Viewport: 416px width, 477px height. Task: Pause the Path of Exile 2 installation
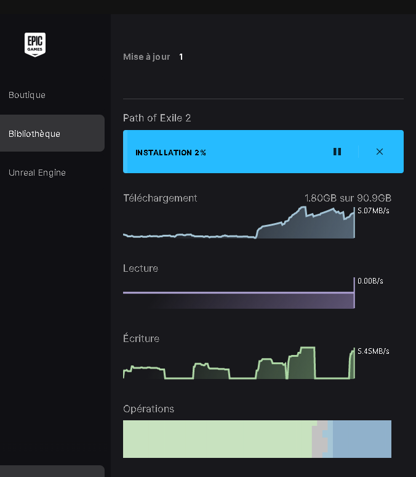[337, 152]
